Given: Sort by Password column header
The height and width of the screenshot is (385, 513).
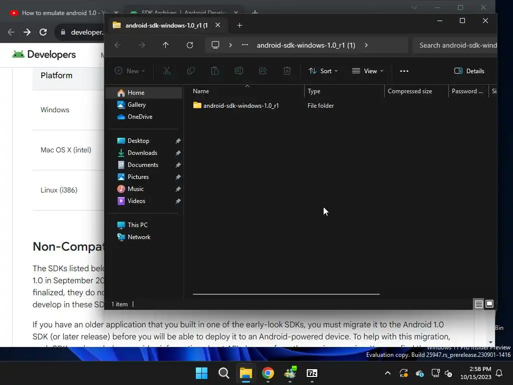Looking at the screenshot, I should (x=468, y=91).
